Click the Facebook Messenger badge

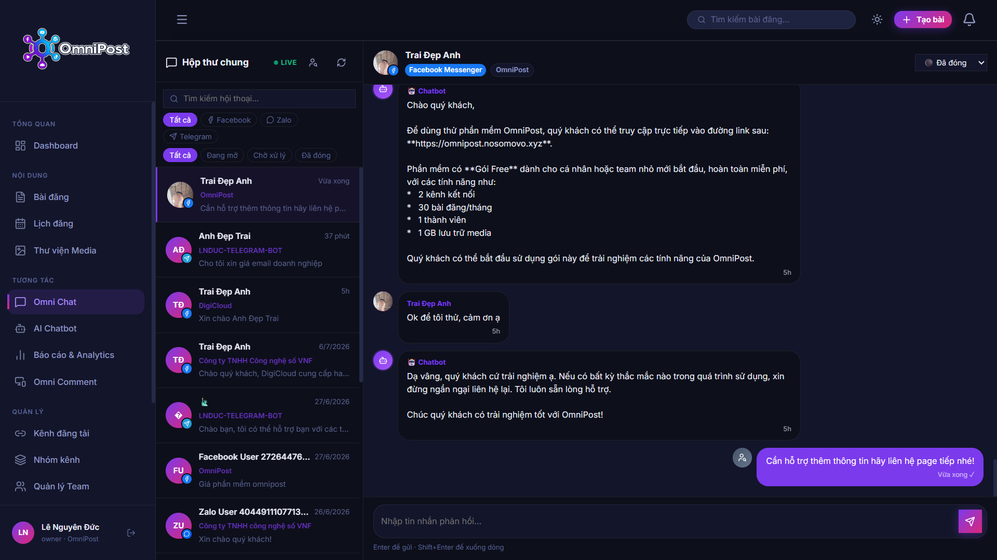tap(446, 70)
